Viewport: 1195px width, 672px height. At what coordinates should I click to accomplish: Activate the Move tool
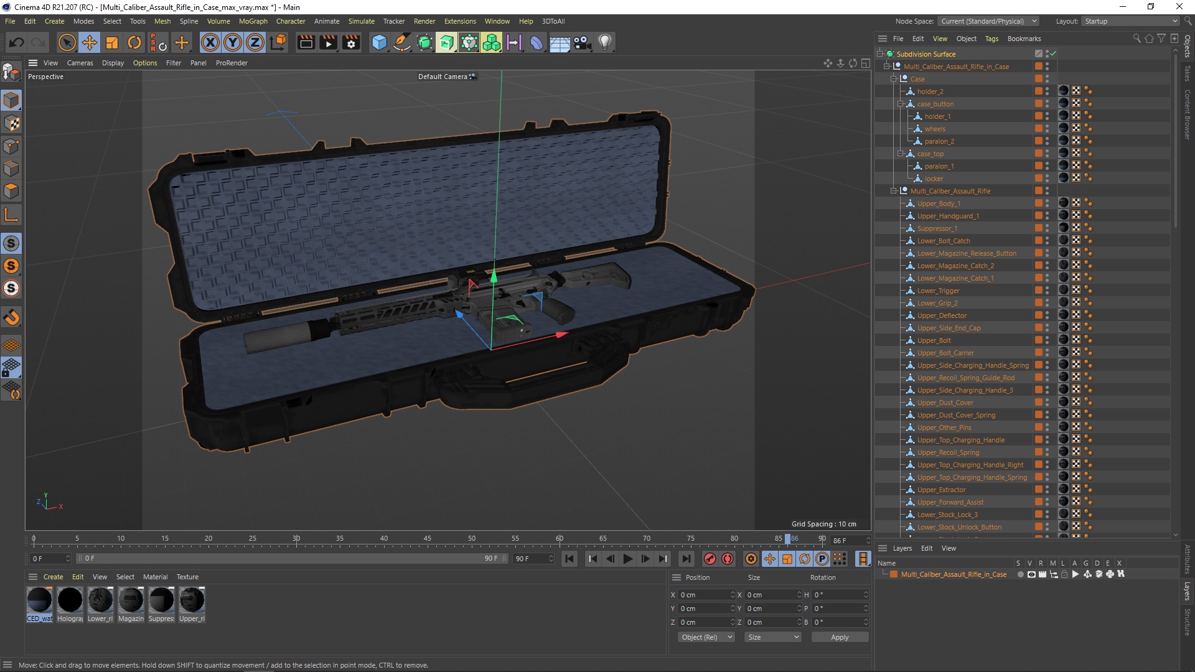tap(90, 42)
